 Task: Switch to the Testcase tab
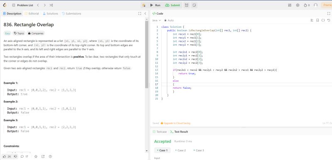click(160, 132)
